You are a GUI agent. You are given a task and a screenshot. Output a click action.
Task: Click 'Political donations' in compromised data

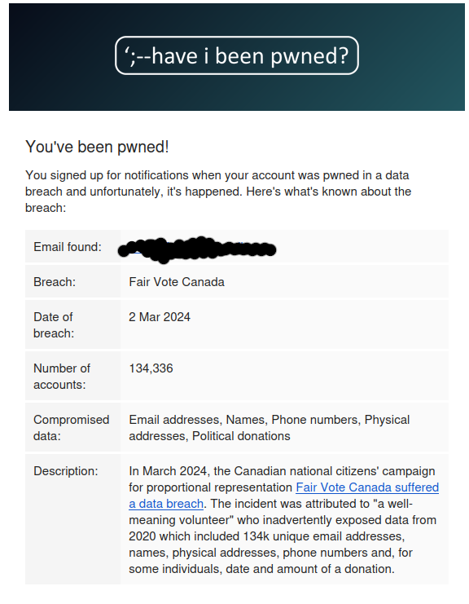pyautogui.click(x=241, y=436)
